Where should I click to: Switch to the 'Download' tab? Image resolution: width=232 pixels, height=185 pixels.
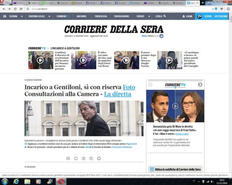click(77, 3)
